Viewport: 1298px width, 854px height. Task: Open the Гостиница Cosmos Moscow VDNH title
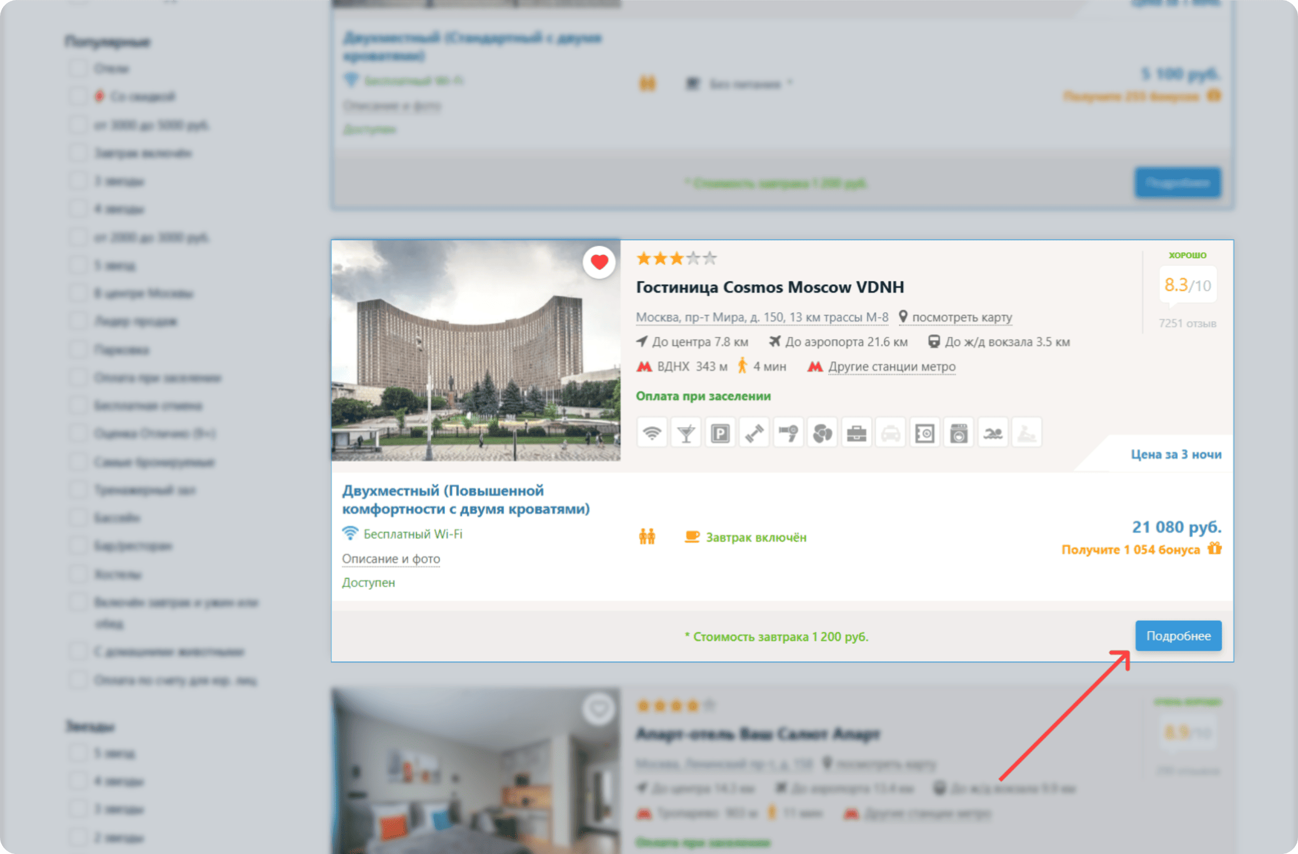coord(770,287)
